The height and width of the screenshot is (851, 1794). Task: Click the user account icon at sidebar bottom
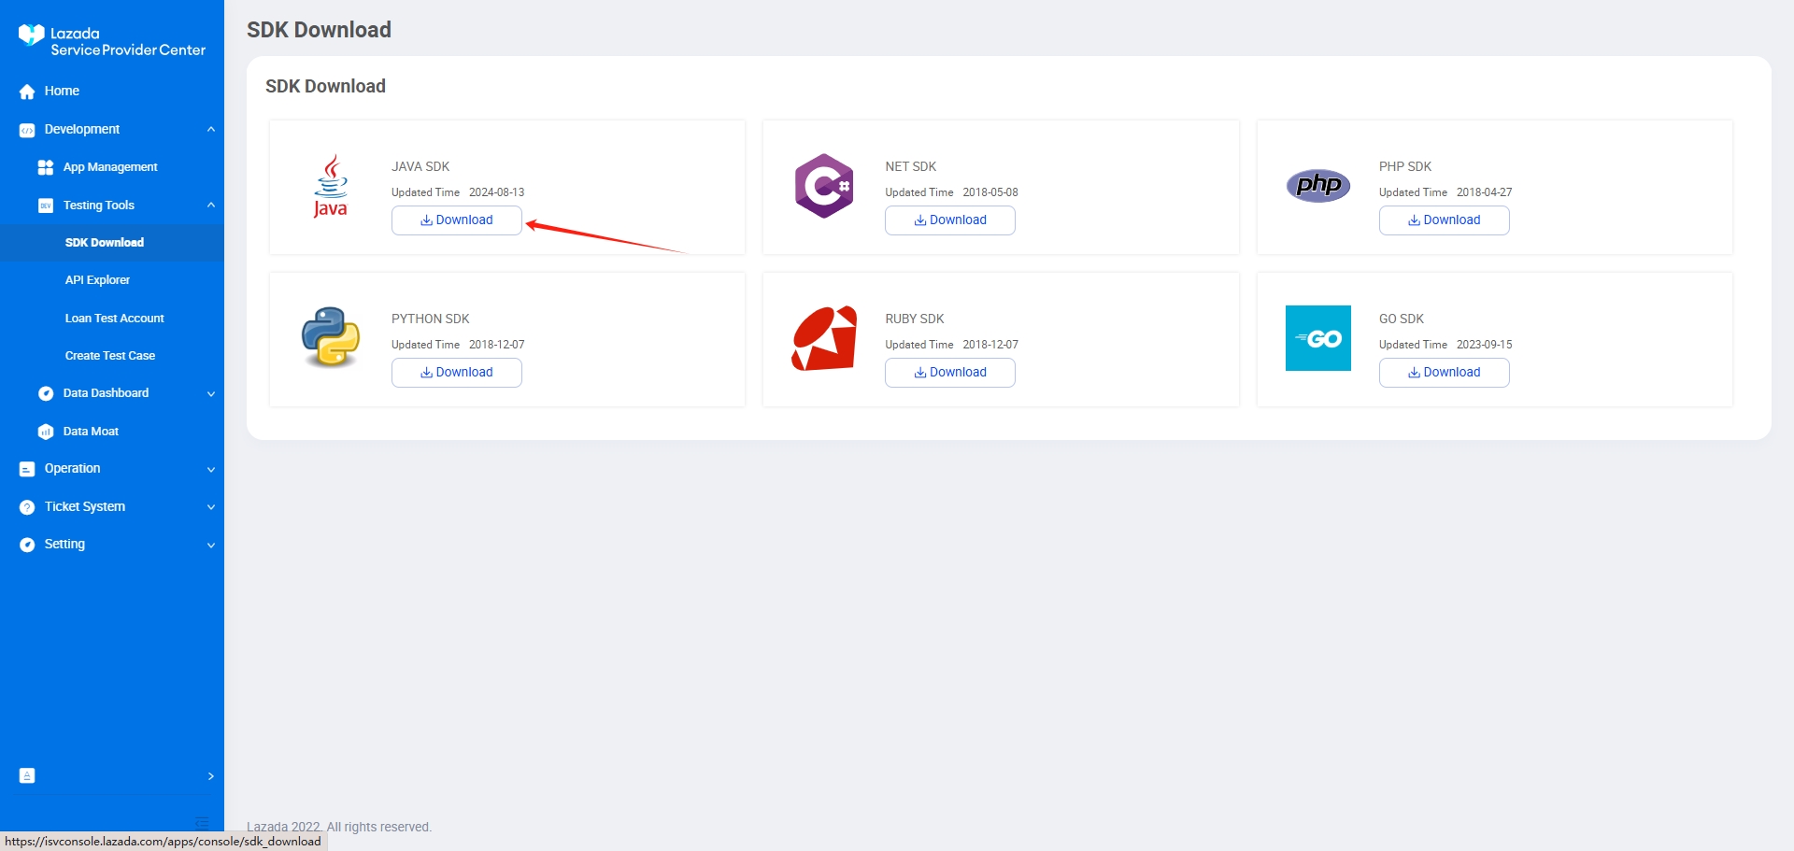[x=27, y=775]
